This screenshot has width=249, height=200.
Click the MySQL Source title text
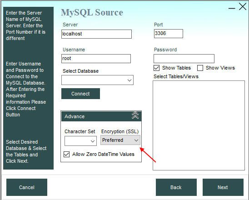click(x=92, y=12)
